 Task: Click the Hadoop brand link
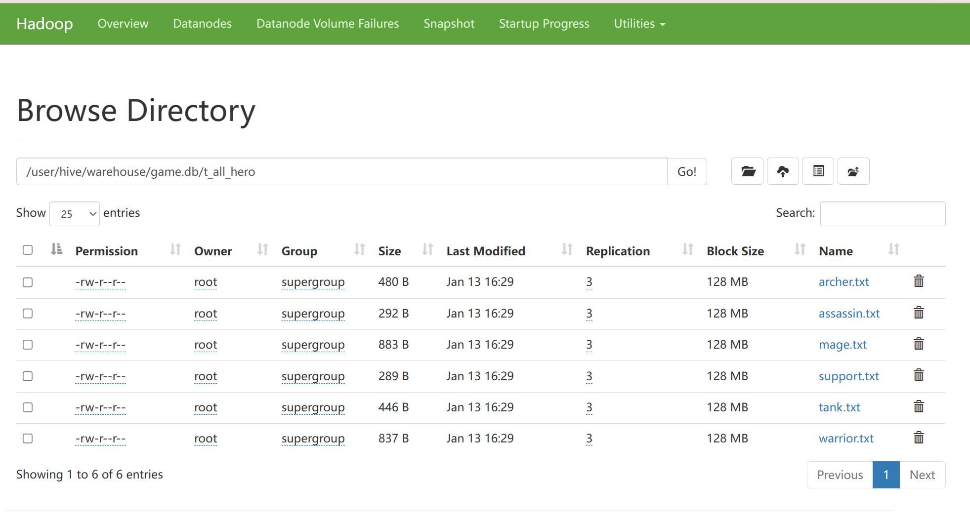click(44, 24)
